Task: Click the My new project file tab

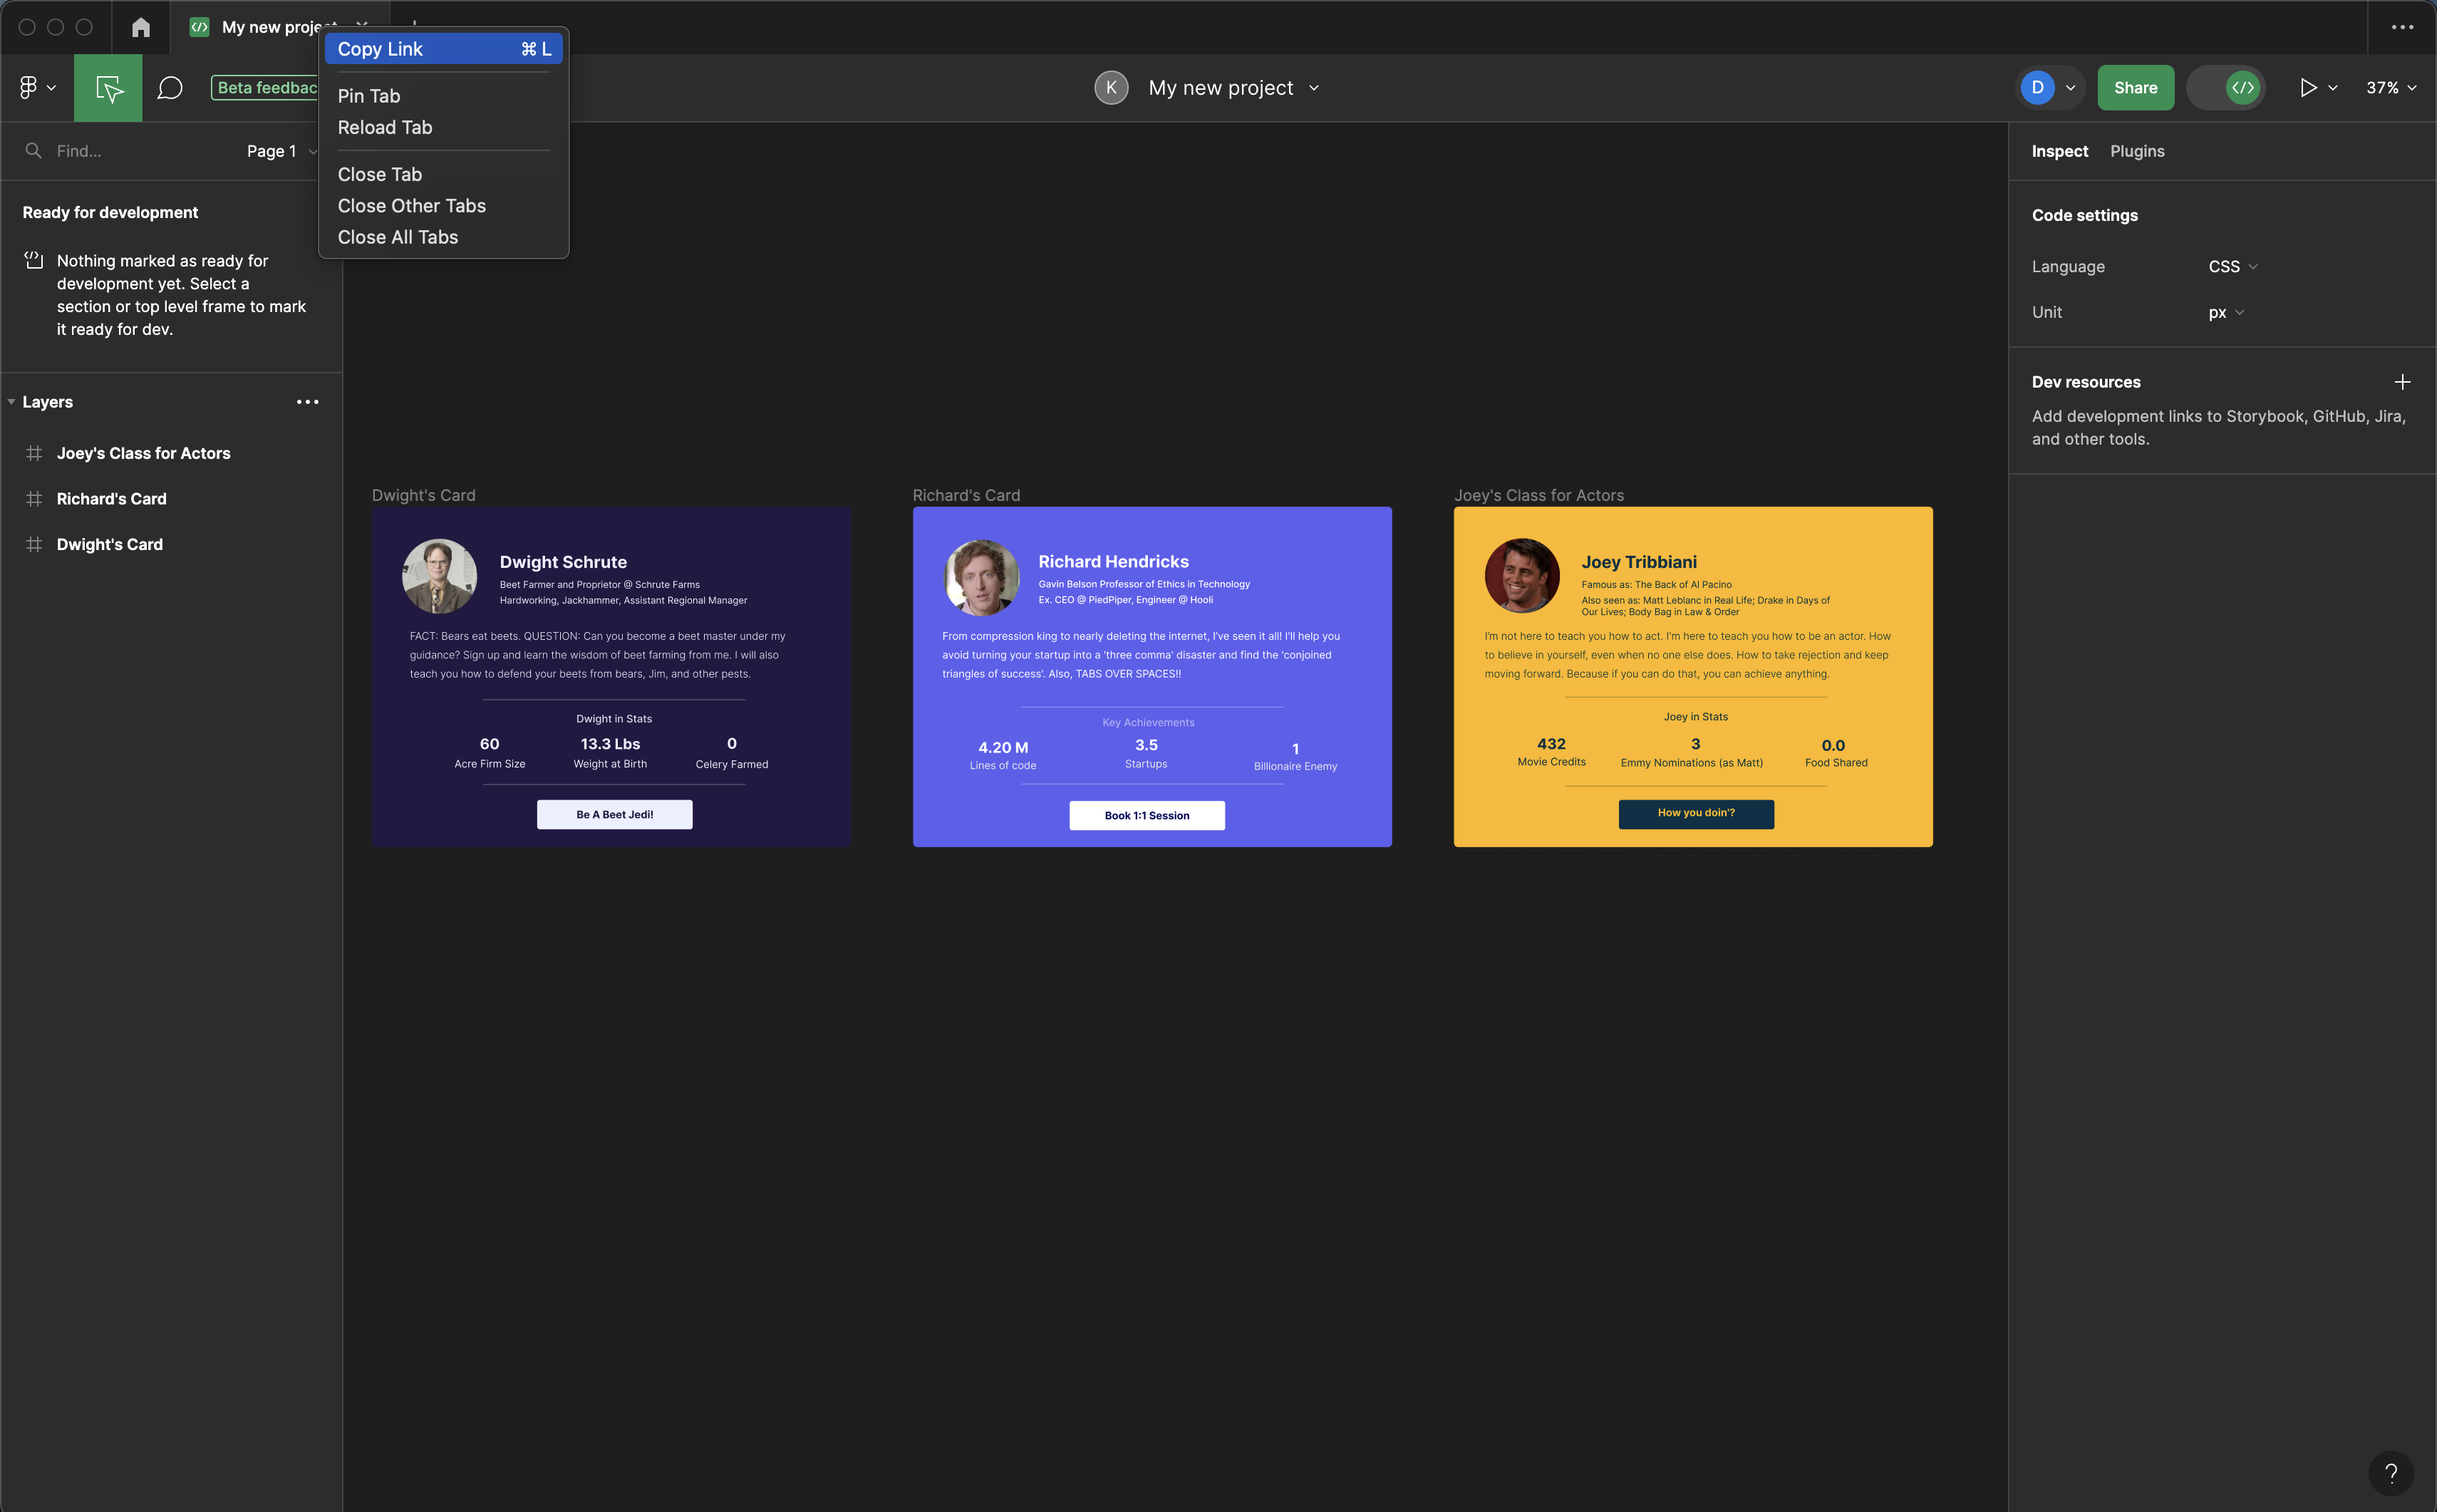Action: point(280,27)
